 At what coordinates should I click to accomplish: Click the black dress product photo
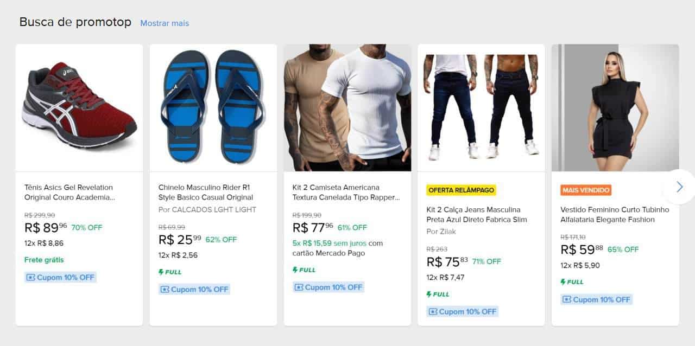click(615, 107)
